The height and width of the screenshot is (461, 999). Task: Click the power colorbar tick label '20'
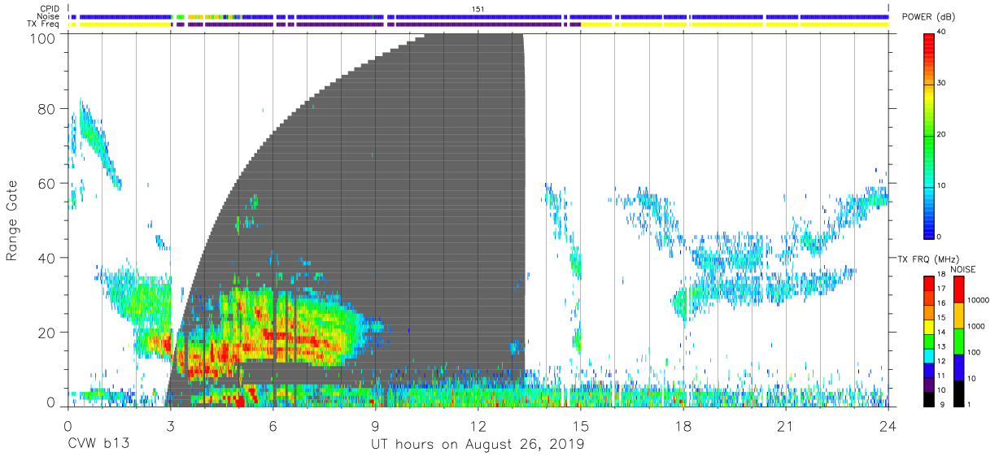point(943,135)
